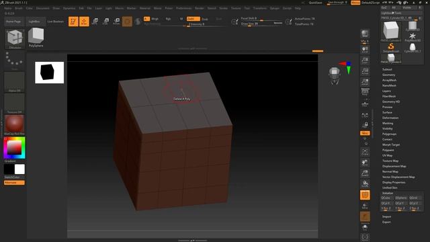Toggle Perspective distortion icon

click(x=365, y=92)
